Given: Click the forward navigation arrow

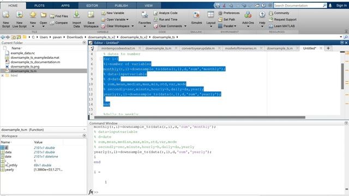Looking at the screenshot, I should 8,37.
